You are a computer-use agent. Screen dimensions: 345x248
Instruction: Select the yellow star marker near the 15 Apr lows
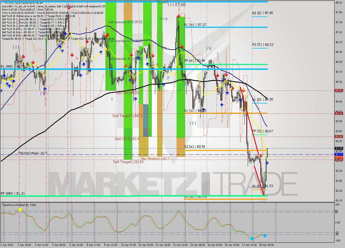pos(216,88)
